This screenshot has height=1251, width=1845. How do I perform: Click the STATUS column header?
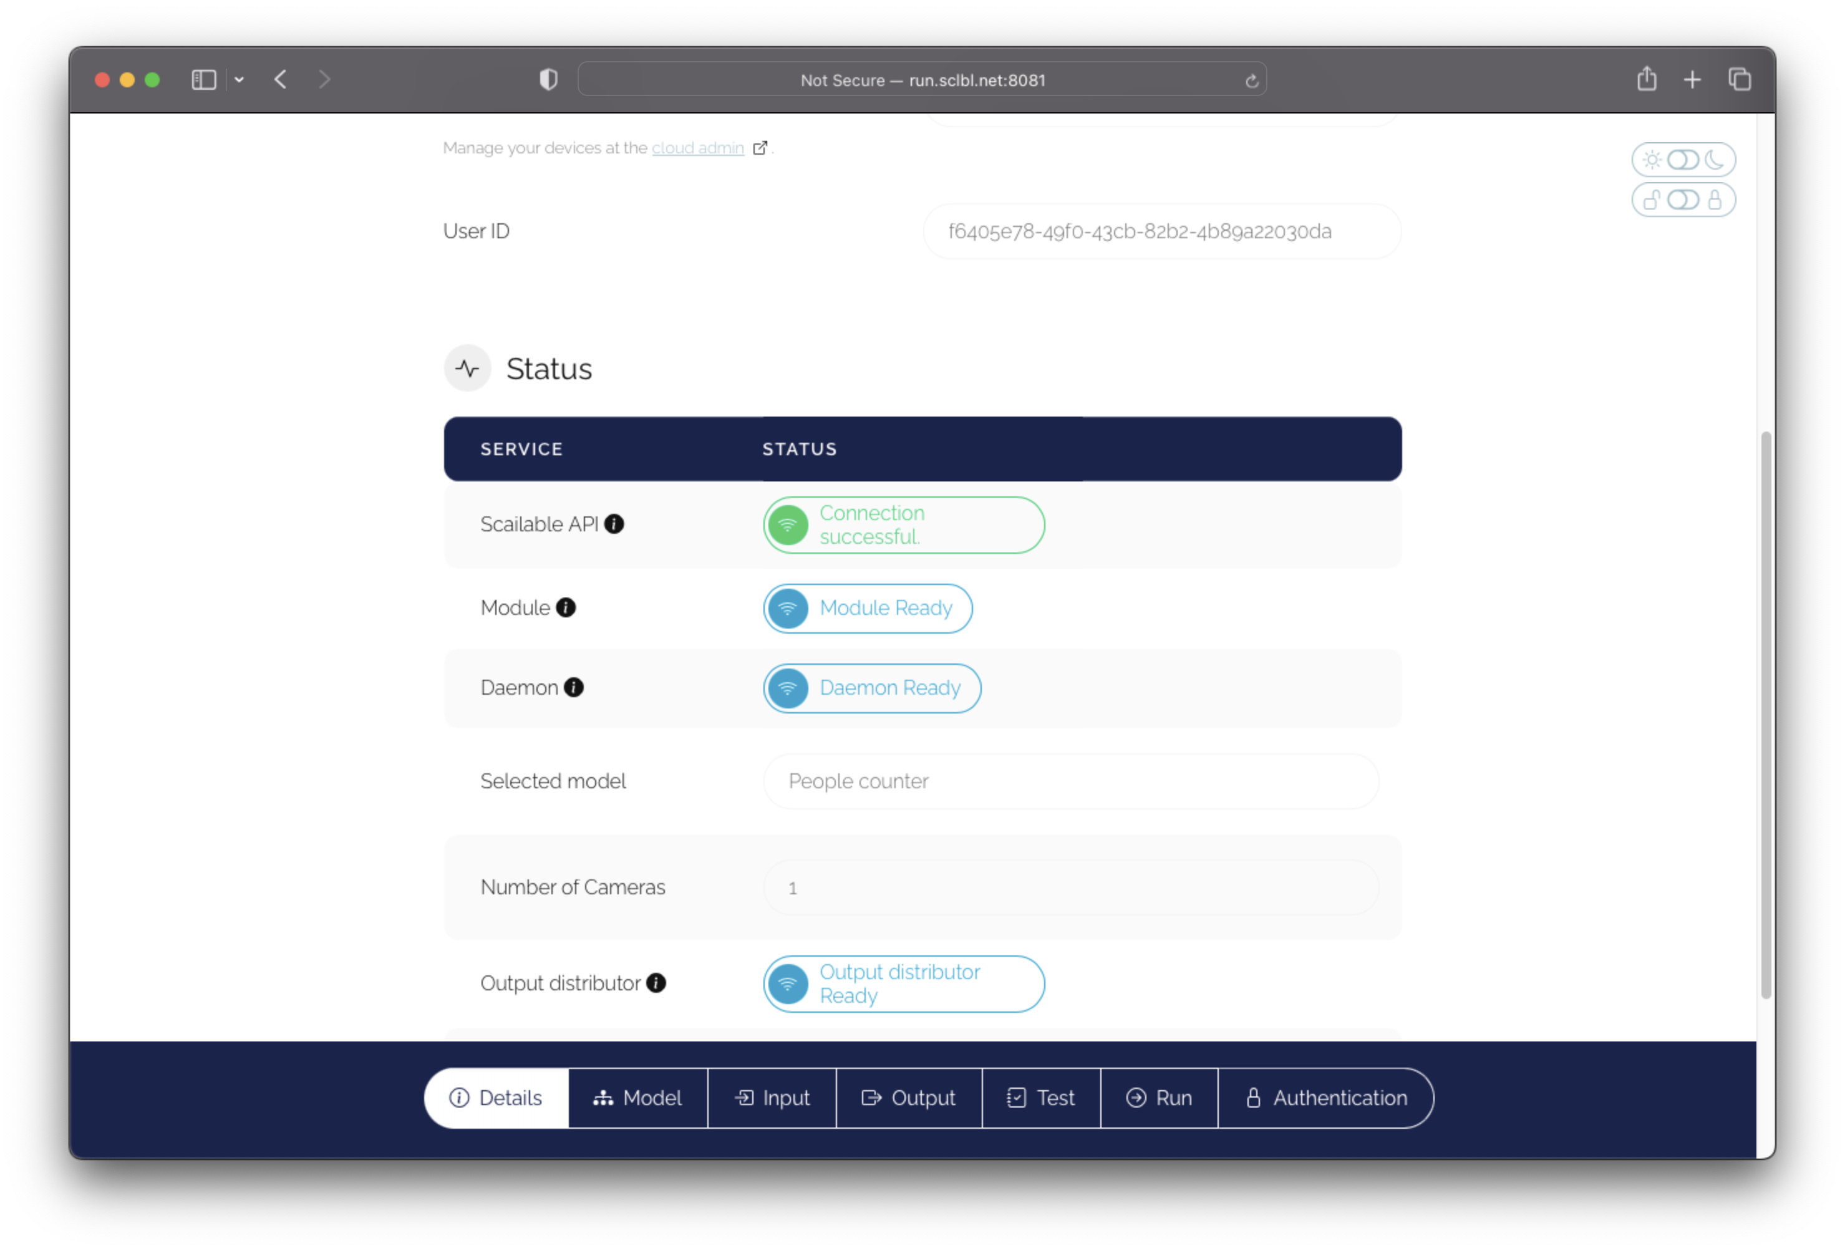click(800, 449)
